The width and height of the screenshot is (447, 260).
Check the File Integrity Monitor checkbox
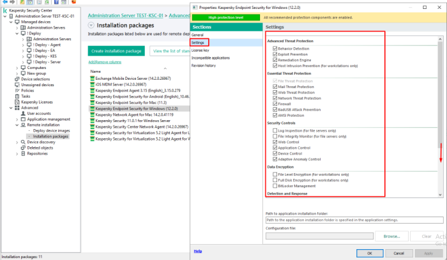point(275,136)
